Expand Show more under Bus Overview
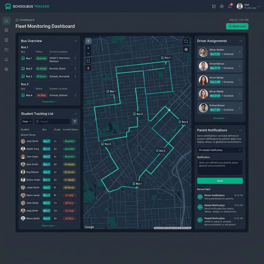 tap(49, 102)
